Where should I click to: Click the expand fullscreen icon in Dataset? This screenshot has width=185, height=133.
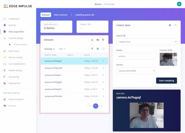click(x=103, y=49)
